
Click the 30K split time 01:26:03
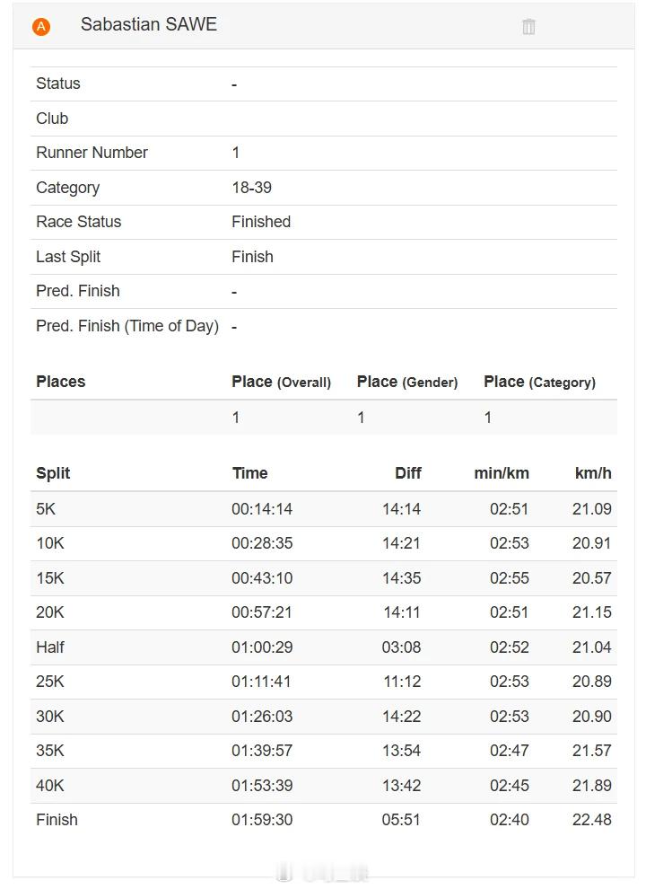[262, 717]
